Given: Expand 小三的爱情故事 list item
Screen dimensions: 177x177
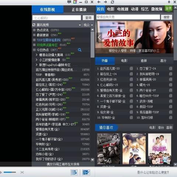Looking at the screenshot, I should pos(37,60).
